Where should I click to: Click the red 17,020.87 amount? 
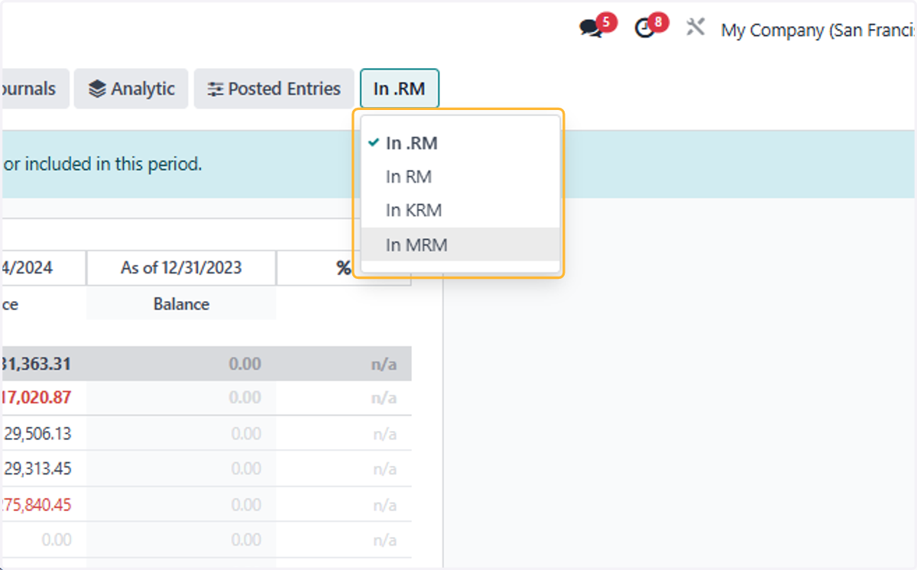click(37, 397)
